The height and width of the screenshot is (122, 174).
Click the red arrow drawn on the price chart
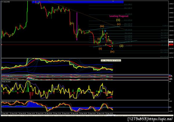pos(109,45)
